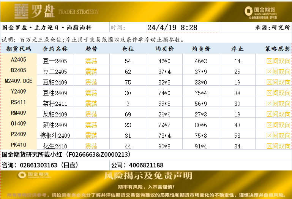Select position value 75 for 豆粕2409
This screenshot has width=292, height=199.
point(128,83)
